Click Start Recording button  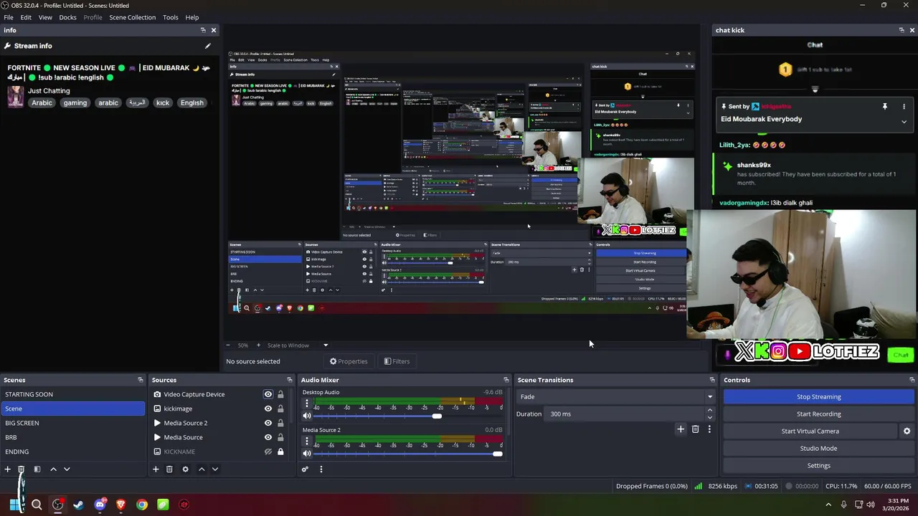point(818,414)
